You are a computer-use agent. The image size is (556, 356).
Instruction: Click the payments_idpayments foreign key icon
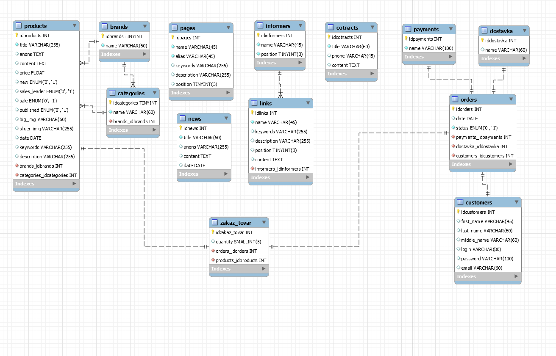click(x=453, y=137)
